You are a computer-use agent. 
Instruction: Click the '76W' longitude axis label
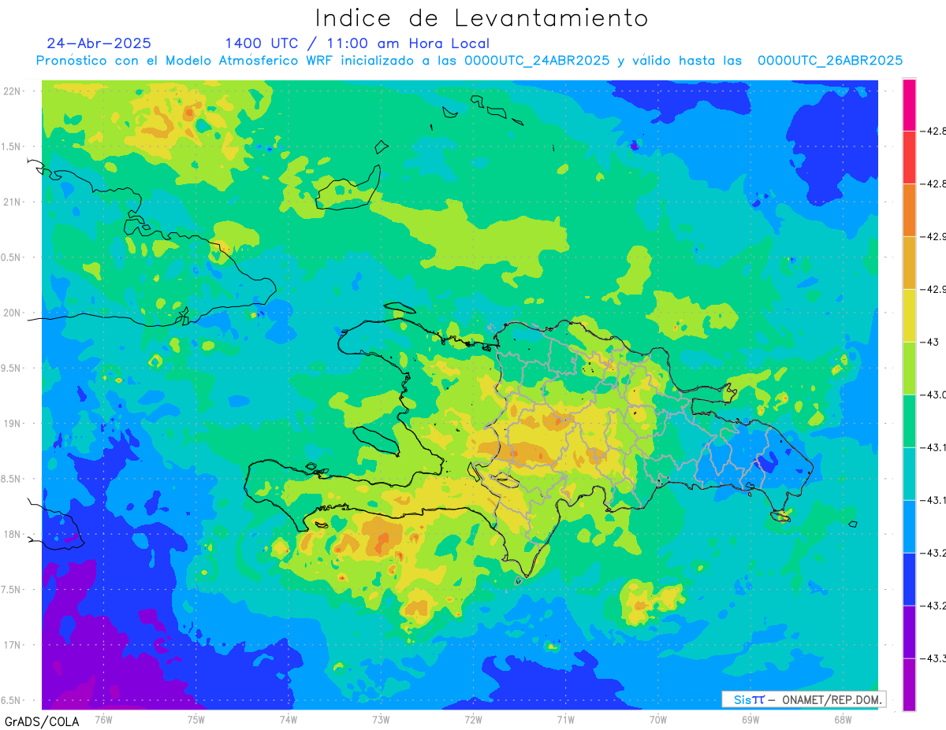click(103, 719)
